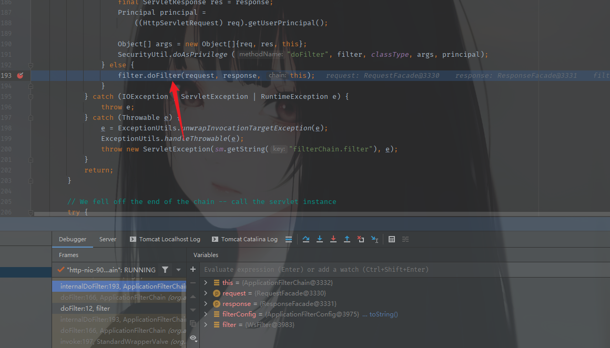The image size is (610, 348).
Task: Click the {RequestFacade@3330} value
Action: pyautogui.click(x=290, y=293)
